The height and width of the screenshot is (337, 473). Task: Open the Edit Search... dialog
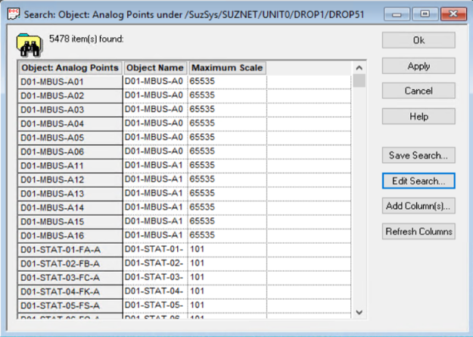click(x=418, y=181)
